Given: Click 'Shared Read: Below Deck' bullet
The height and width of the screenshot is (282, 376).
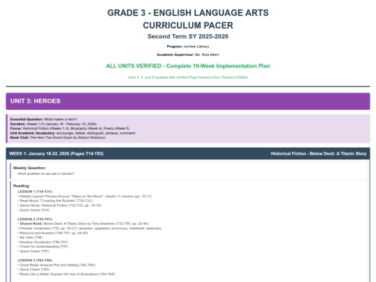Looking at the screenshot, I should click(x=83, y=224).
